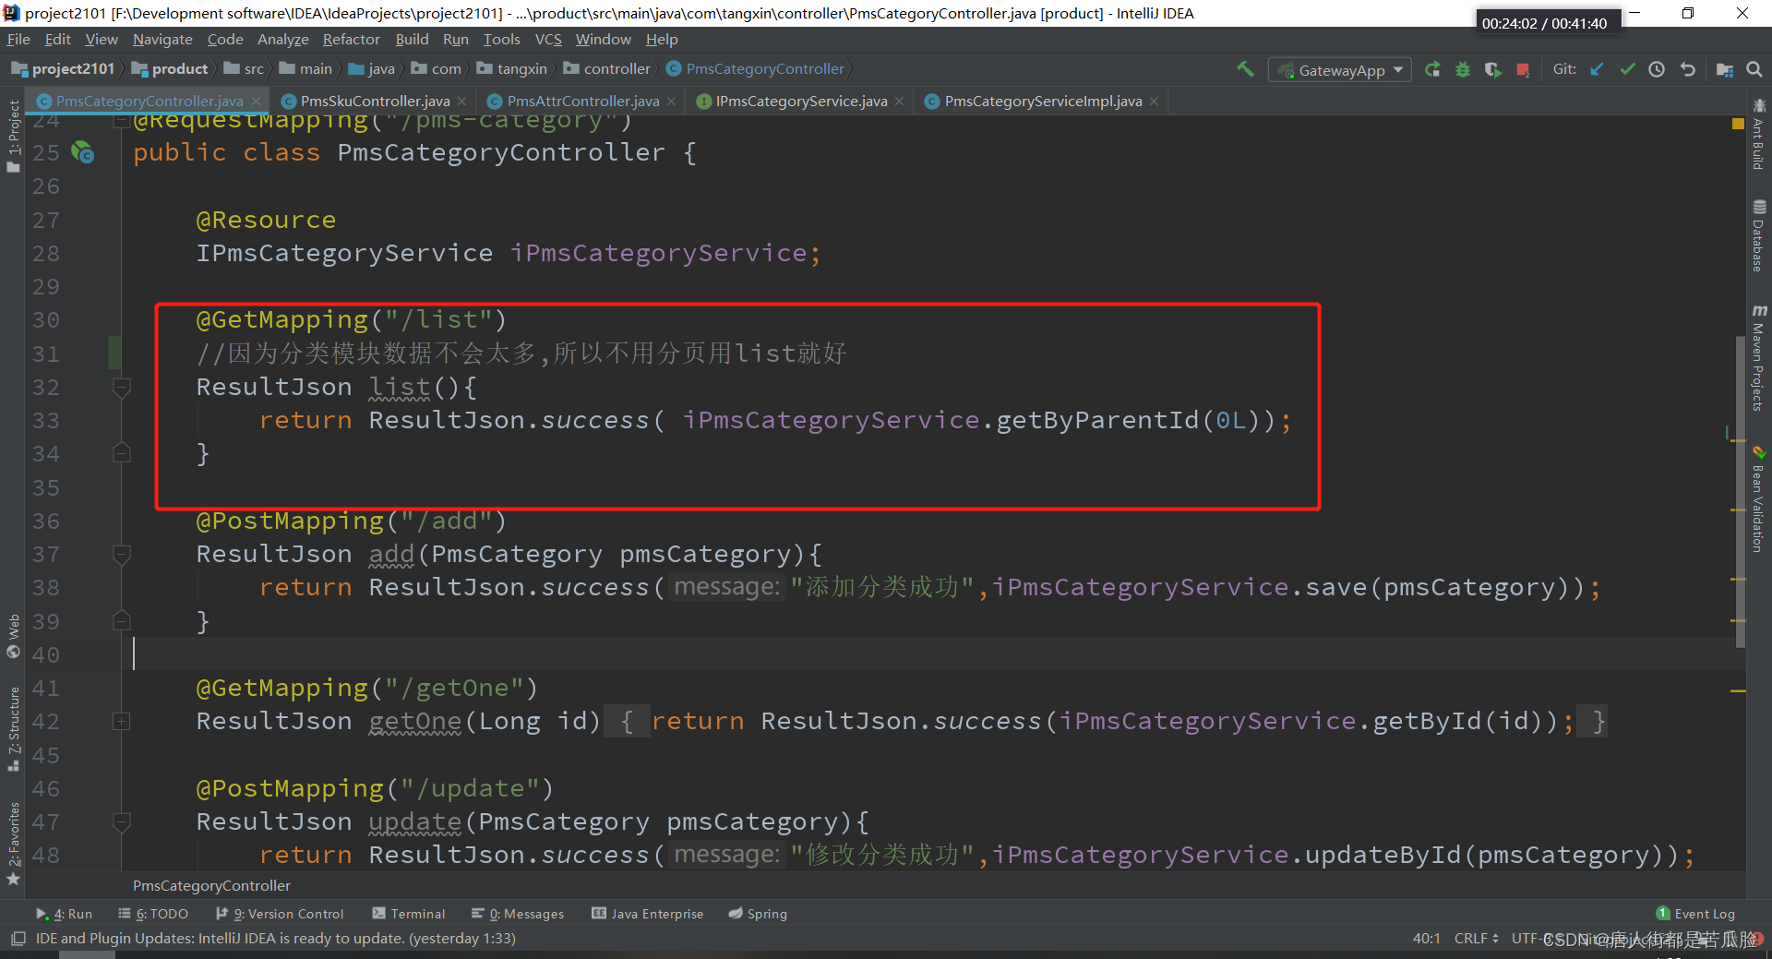
Task: Click the 40:1 caret position indicator
Action: pyautogui.click(x=1427, y=939)
